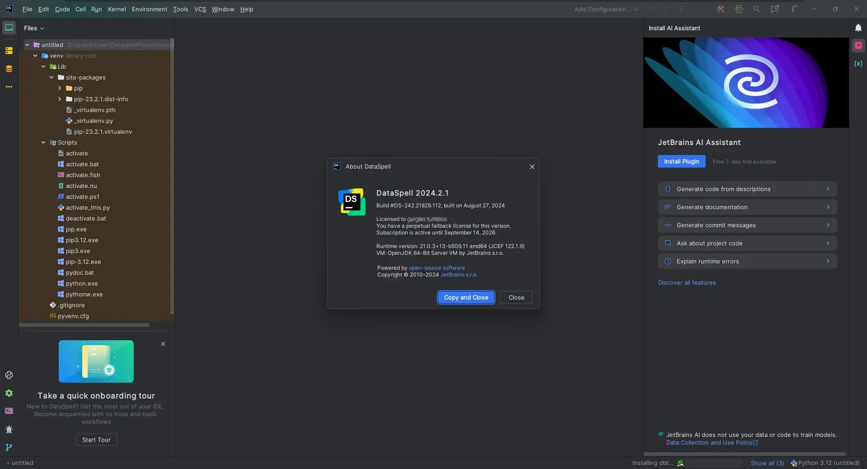
Task: Open Data Collection and Use Policy link
Action: (712, 443)
